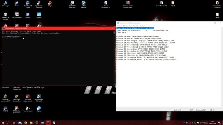223x125 pixels.
Task: Open the Ver menu in Notepad
Action: [x=137, y=26]
